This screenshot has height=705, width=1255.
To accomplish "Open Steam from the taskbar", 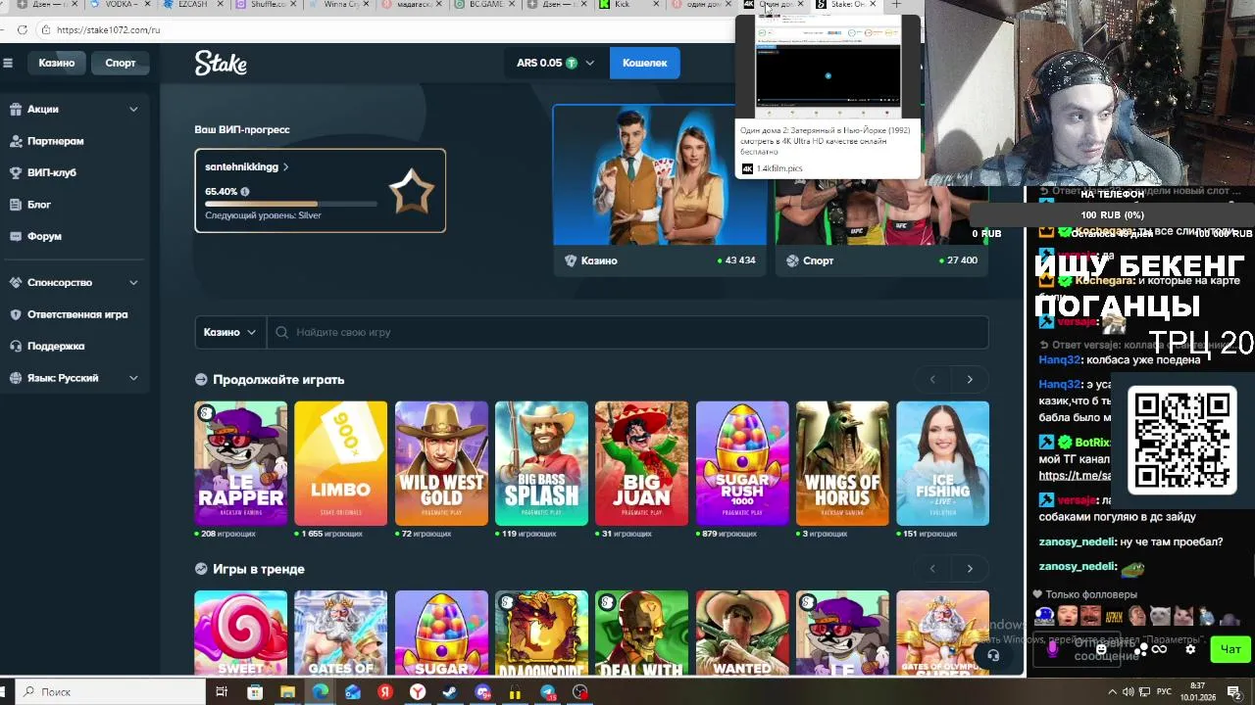I will (x=450, y=692).
